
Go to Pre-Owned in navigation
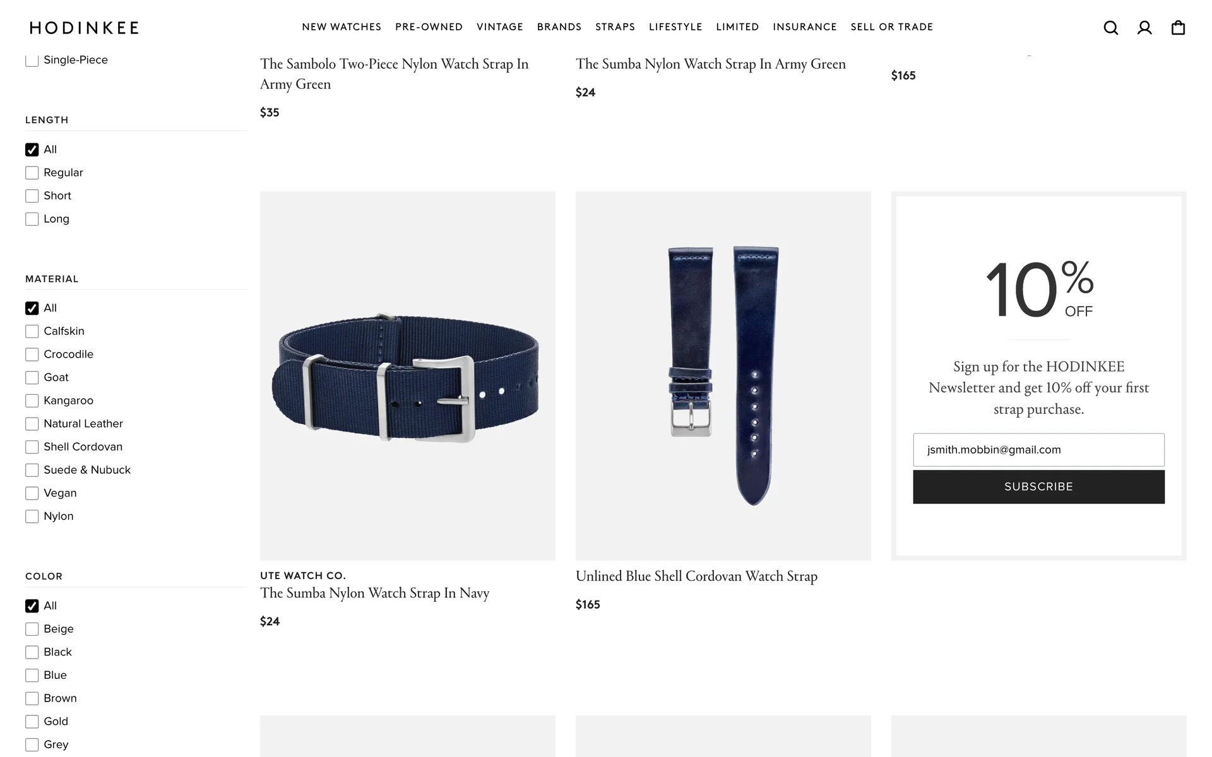(429, 27)
